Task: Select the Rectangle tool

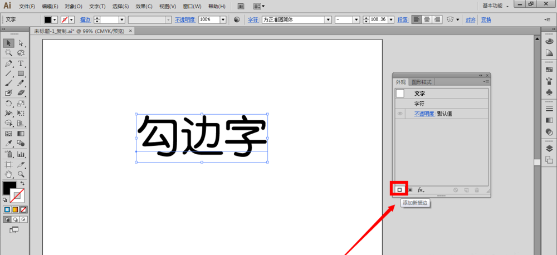Action: pos(21,73)
